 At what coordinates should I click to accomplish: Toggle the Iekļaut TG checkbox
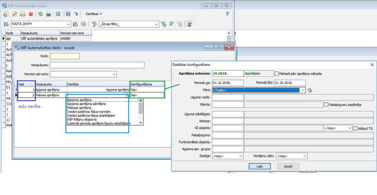click(355, 128)
